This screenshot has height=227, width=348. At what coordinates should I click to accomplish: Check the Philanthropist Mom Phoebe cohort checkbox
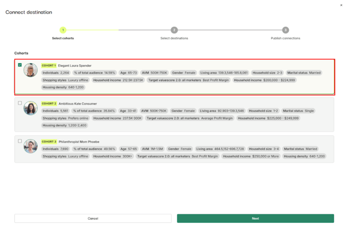[20, 141]
